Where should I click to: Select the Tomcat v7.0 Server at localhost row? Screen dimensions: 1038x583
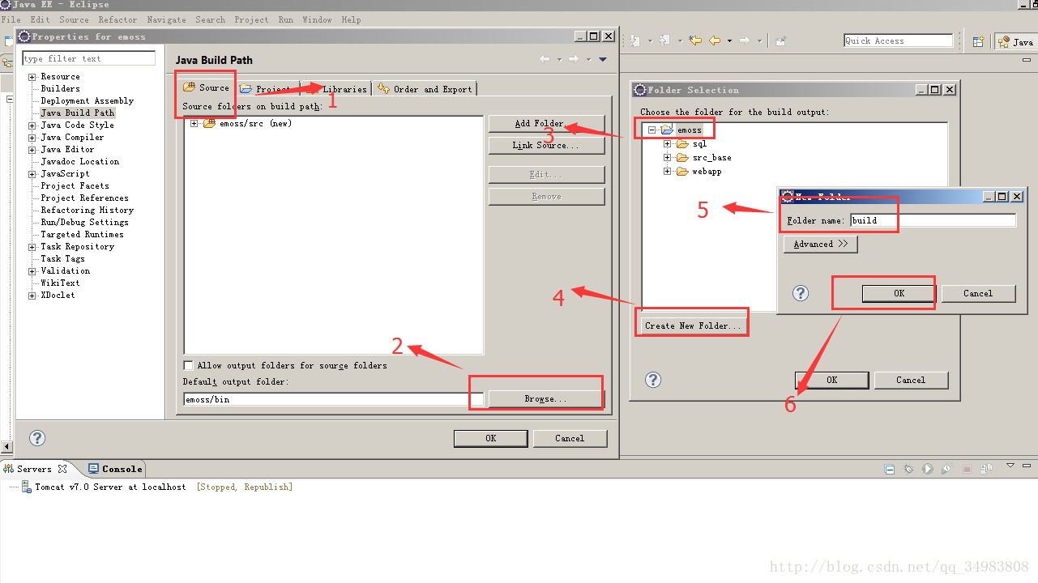tap(156, 487)
